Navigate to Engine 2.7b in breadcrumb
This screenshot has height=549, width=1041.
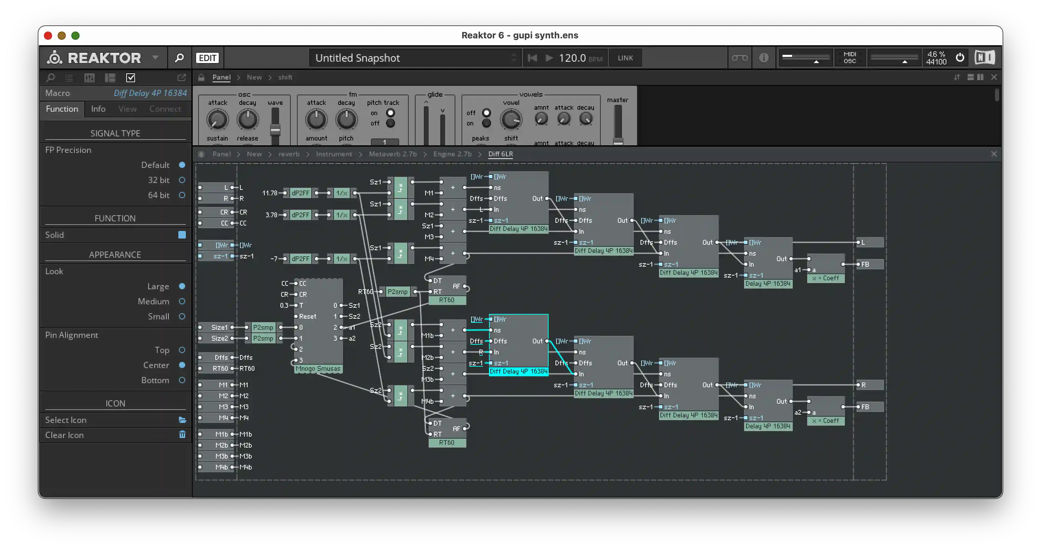click(452, 154)
